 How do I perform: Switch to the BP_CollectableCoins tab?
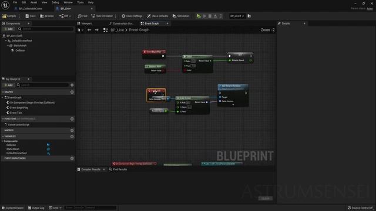(31, 9)
